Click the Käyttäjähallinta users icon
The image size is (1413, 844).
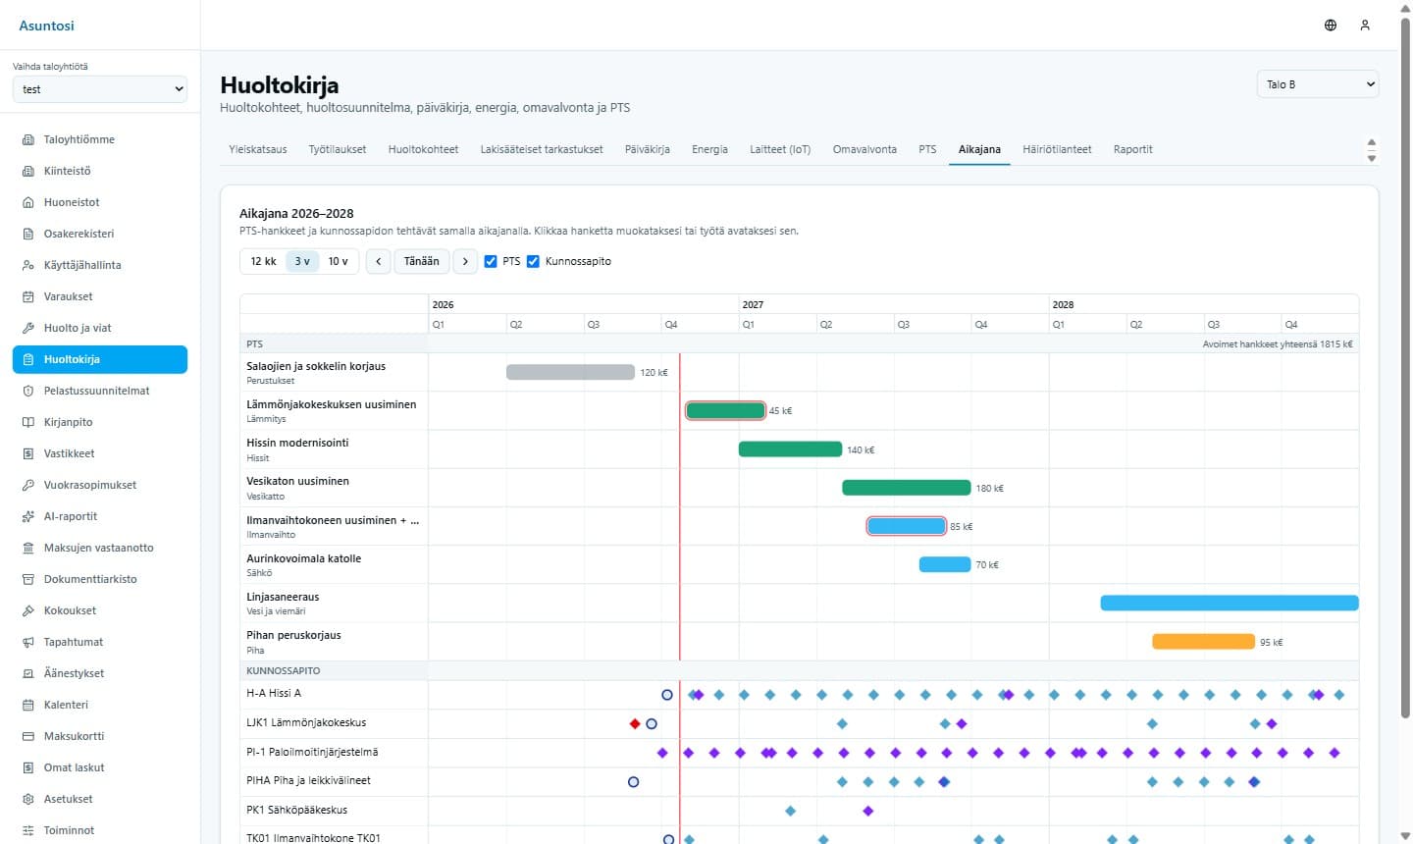[28, 265]
